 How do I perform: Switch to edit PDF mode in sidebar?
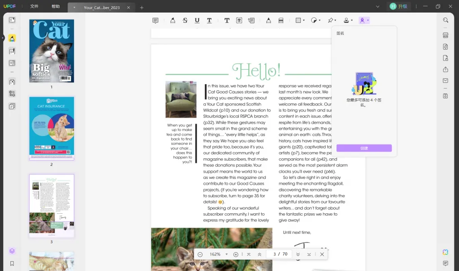coord(12,51)
